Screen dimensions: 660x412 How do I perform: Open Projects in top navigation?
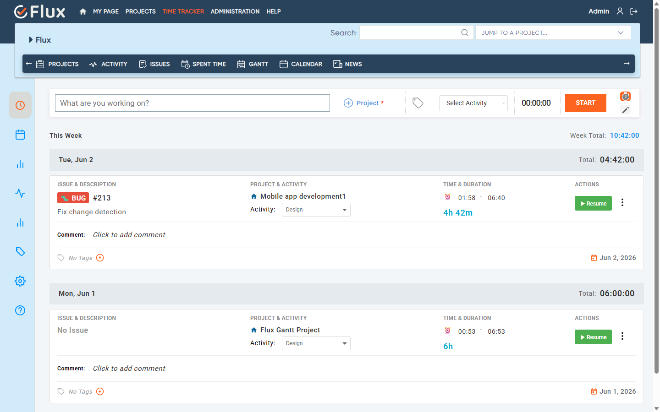coord(141,11)
